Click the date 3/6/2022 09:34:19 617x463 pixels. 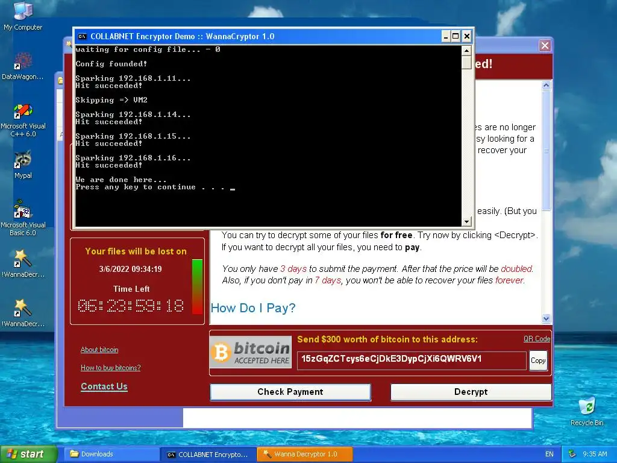(130, 269)
